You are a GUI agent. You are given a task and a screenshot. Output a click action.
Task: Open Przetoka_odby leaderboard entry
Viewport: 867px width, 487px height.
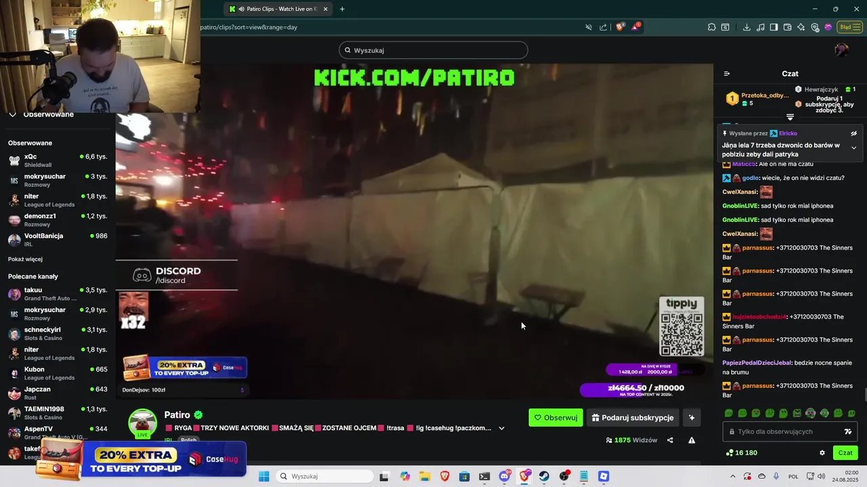pyautogui.click(x=757, y=99)
